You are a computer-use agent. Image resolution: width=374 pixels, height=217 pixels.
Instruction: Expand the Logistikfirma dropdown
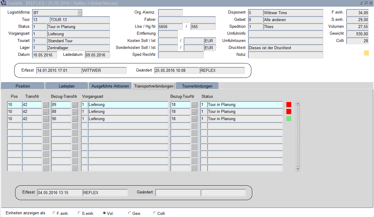79,13
